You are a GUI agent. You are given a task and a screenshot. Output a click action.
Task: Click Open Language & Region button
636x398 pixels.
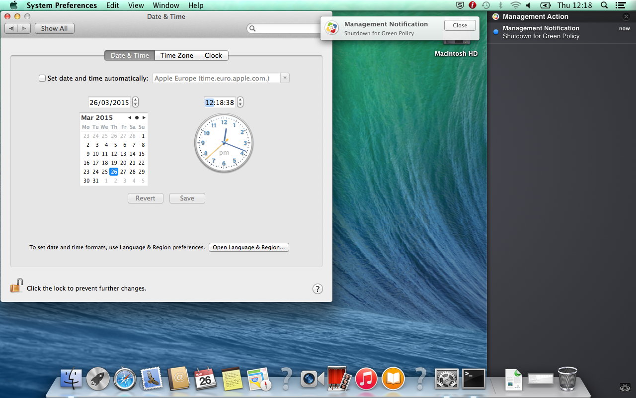(x=249, y=247)
